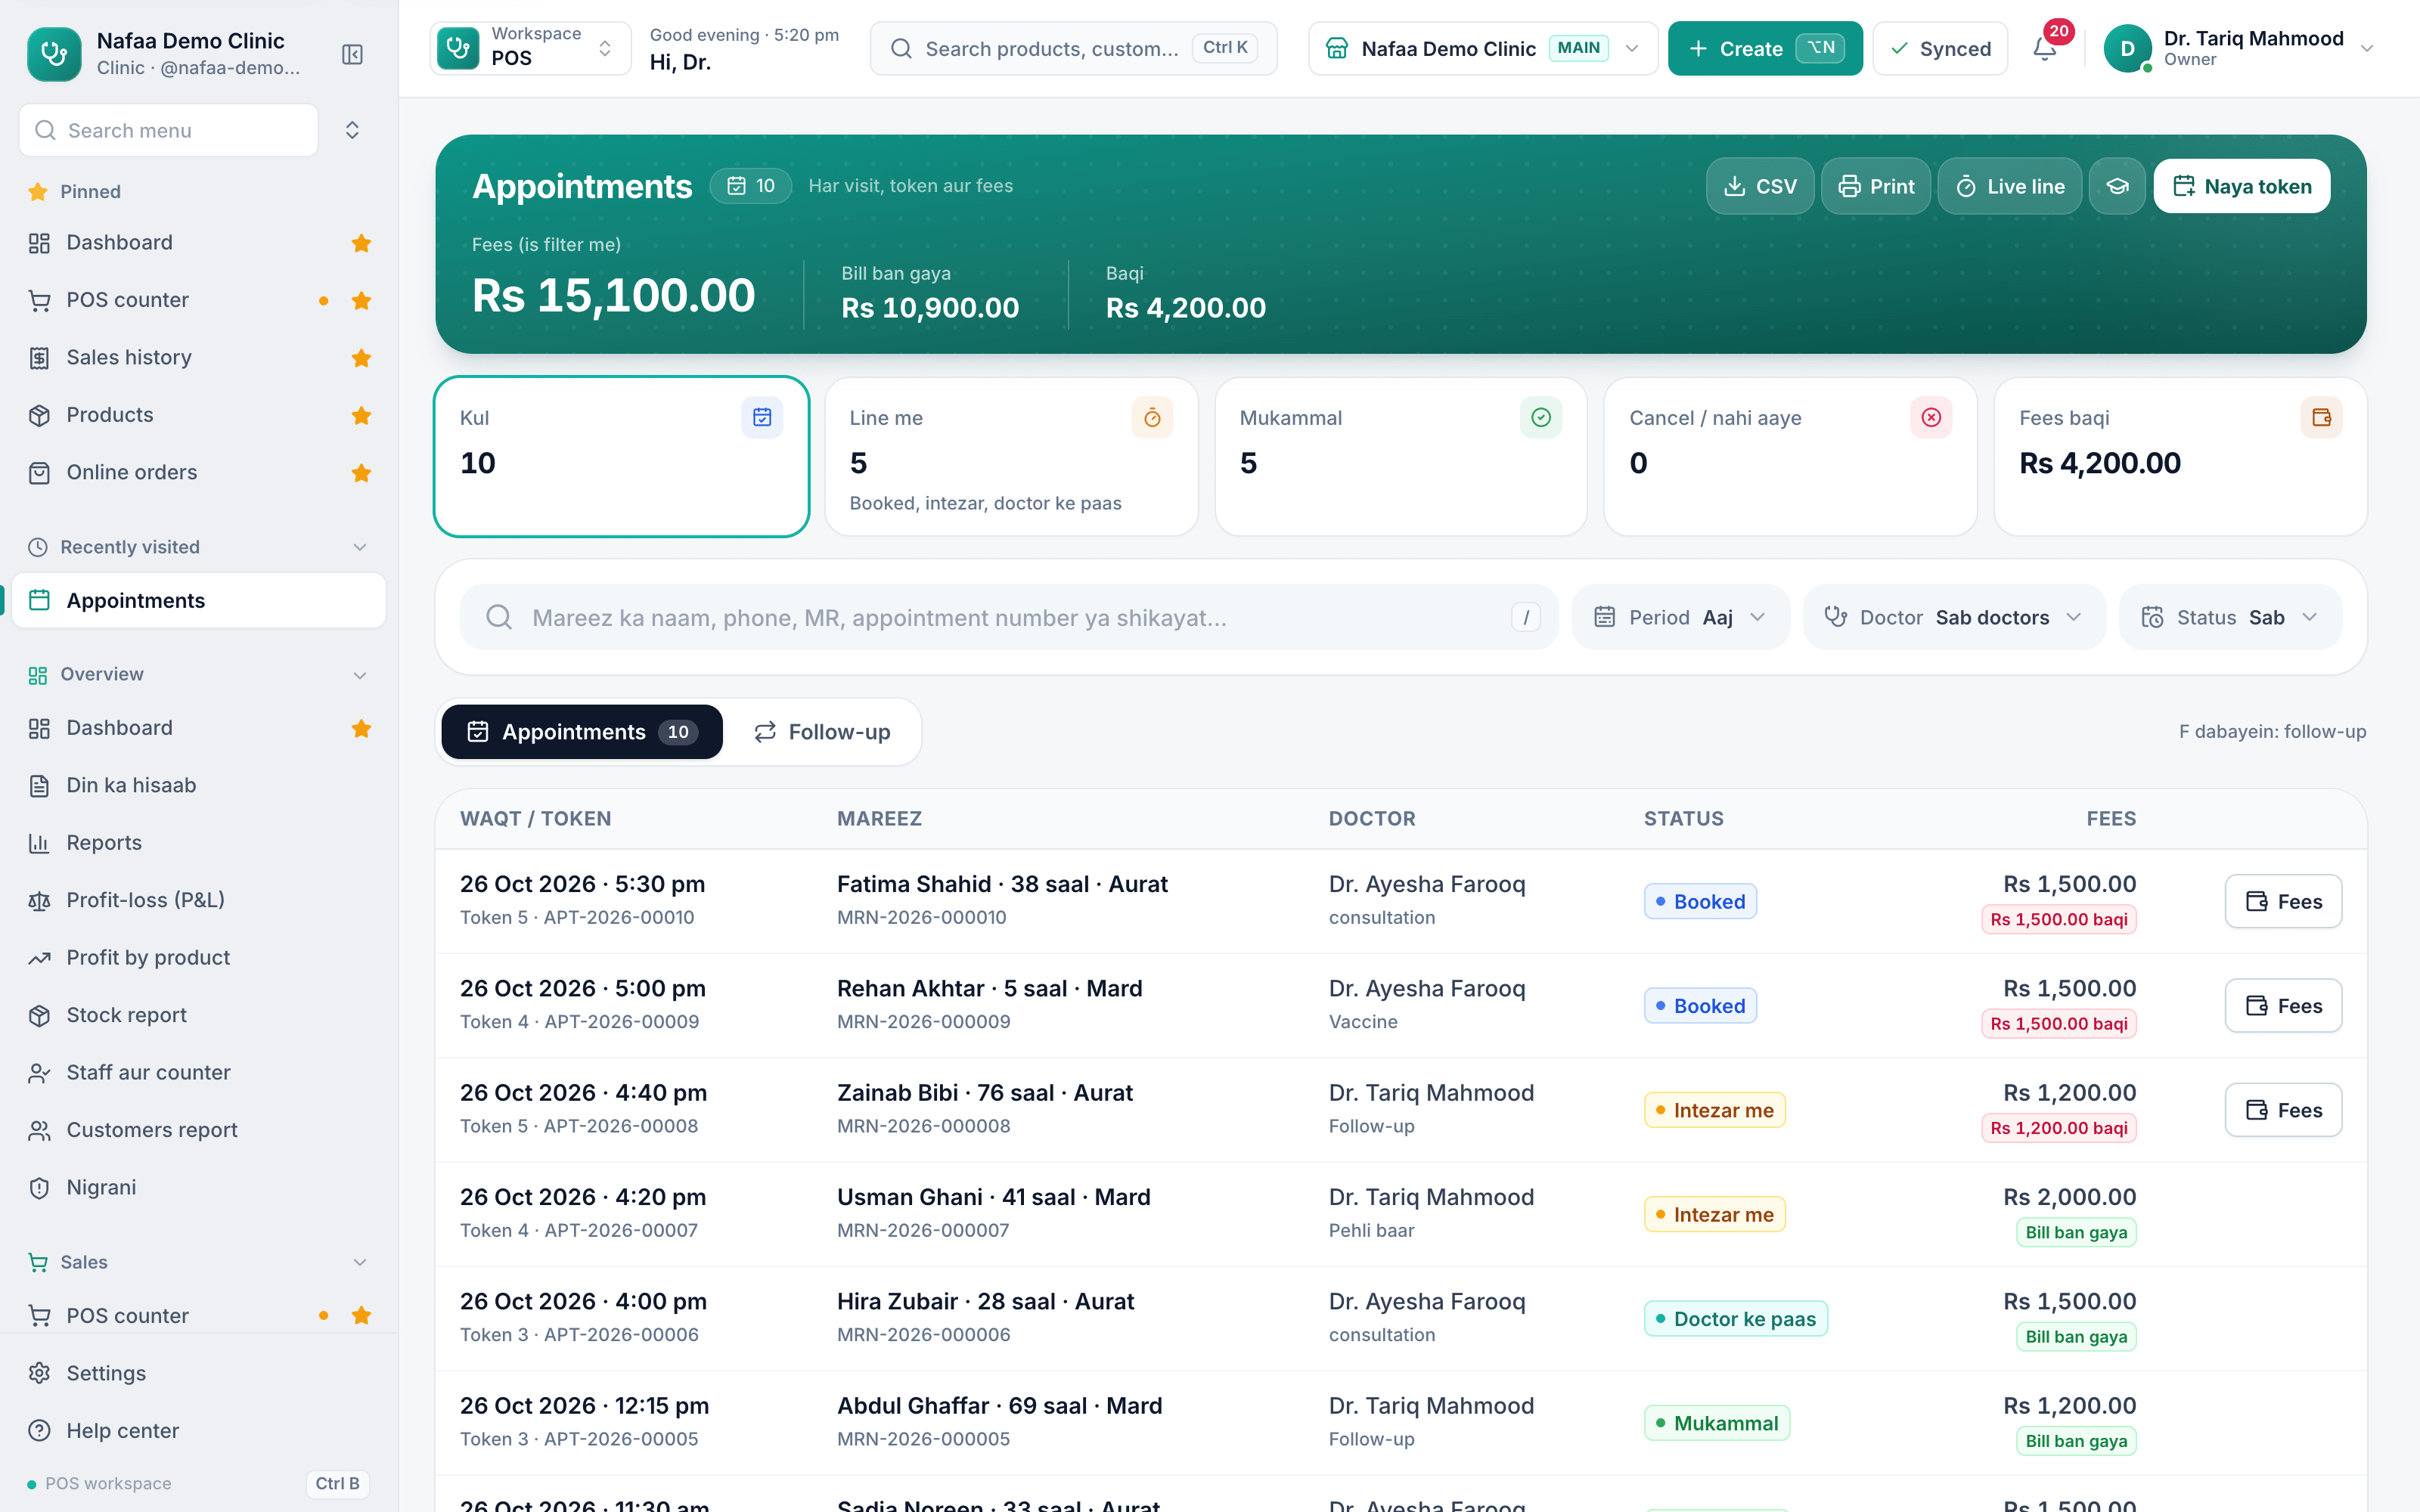
Task: Remove star from Products
Action: coord(361,415)
